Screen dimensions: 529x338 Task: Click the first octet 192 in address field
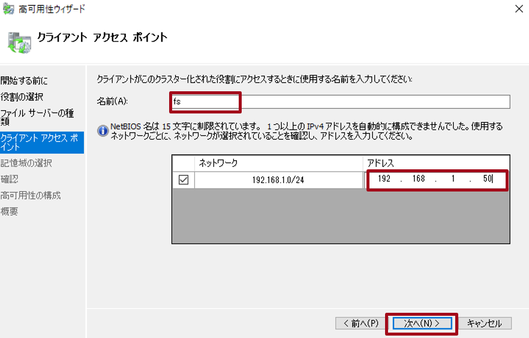[384, 180]
